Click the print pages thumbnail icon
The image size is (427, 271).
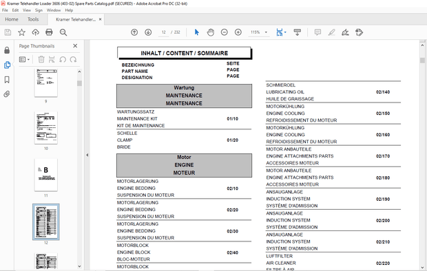[x=52, y=59]
